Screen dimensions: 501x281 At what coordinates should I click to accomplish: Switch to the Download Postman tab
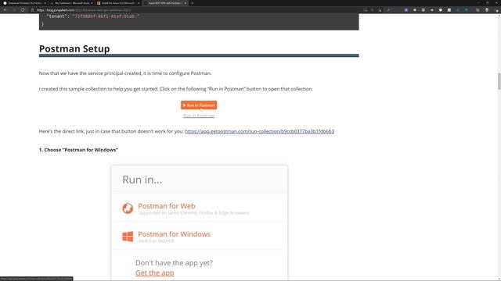[x=25, y=3]
